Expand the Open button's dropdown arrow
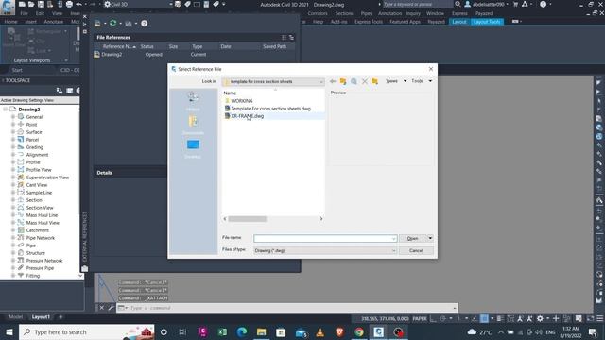 pos(430,239)
